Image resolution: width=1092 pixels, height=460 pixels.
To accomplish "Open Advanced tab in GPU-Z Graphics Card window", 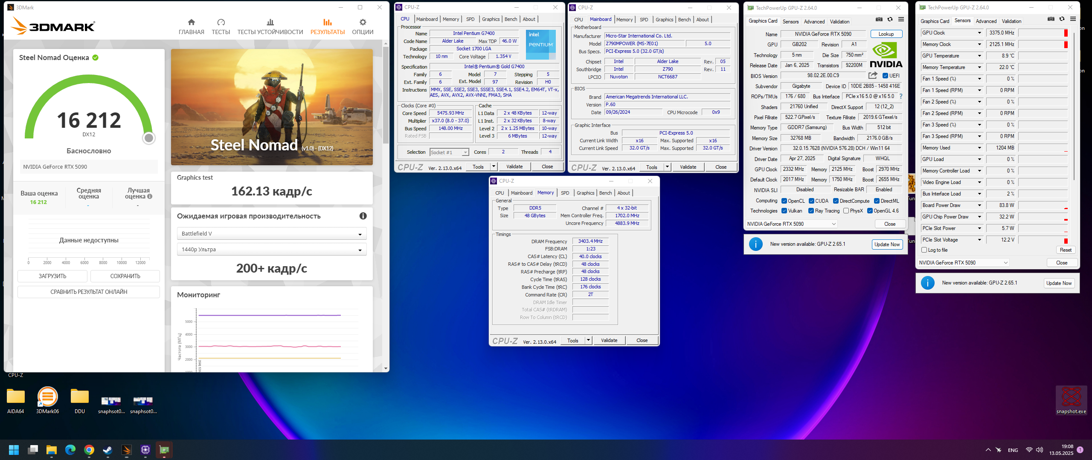I will [x=814, y=22].
